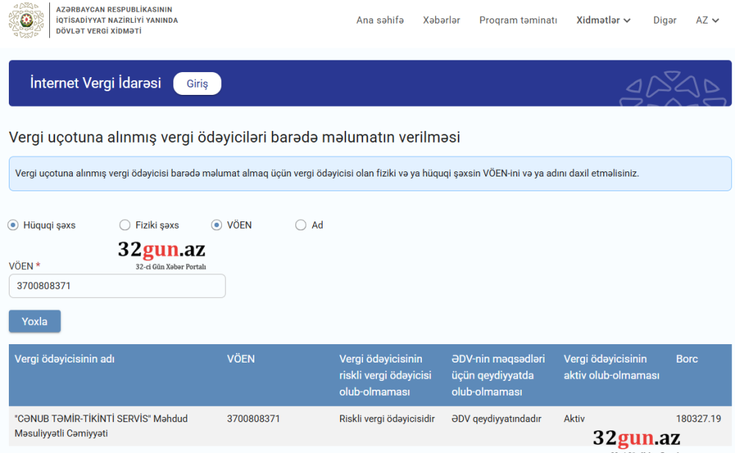Choose the Ad search option

coord(301,224)
